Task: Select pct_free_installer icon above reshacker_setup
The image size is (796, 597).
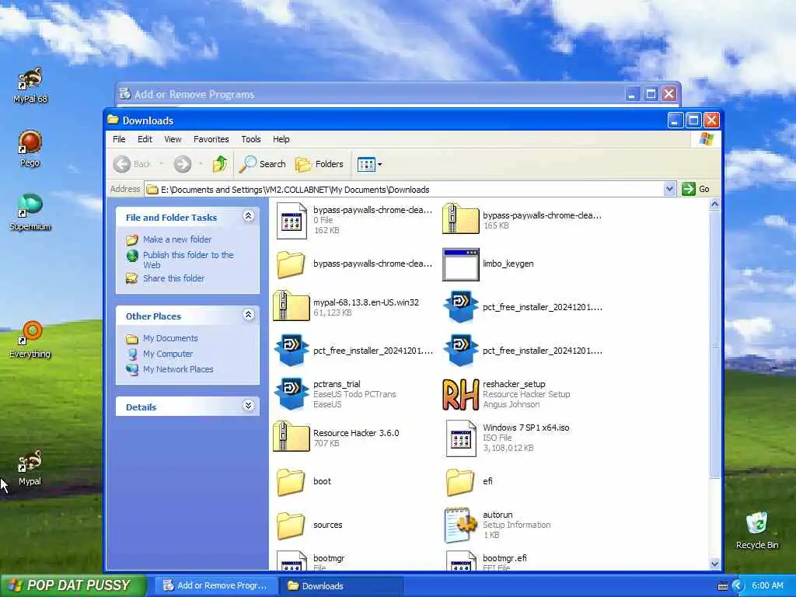Action: click(x=460, y=351)
